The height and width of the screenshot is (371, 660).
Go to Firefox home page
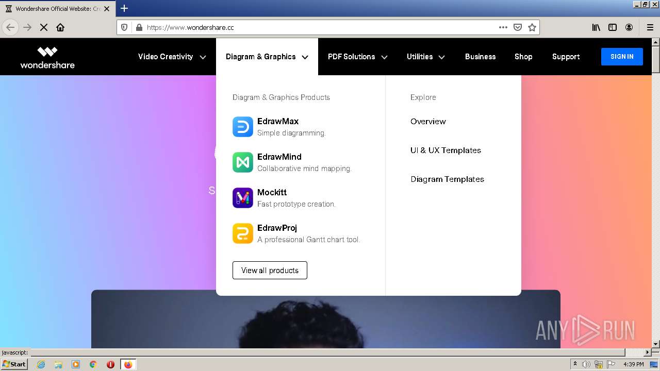pyautogui.click(x=60, y=27)
